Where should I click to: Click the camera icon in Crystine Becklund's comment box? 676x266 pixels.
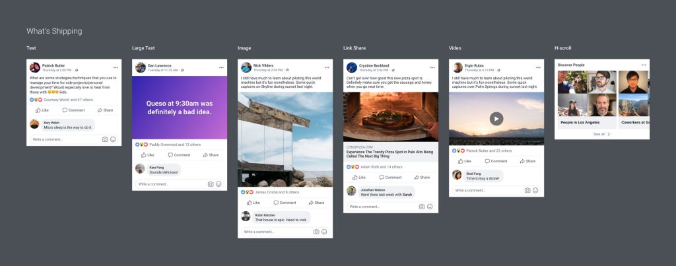(422, 207)
